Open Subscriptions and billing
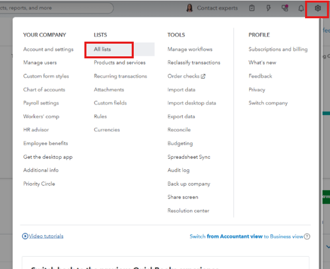Image resolution: width=330 pixels, height=269 pixels. click(278, 49)
